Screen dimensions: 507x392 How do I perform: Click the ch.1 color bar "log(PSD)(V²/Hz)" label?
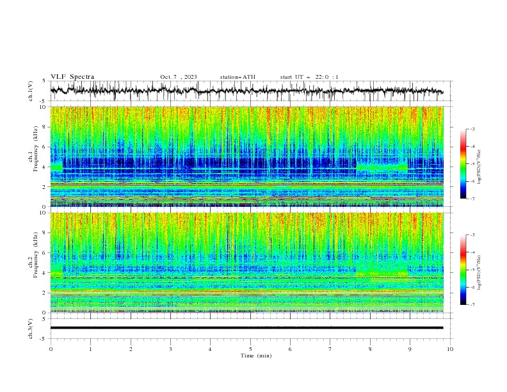479,167
